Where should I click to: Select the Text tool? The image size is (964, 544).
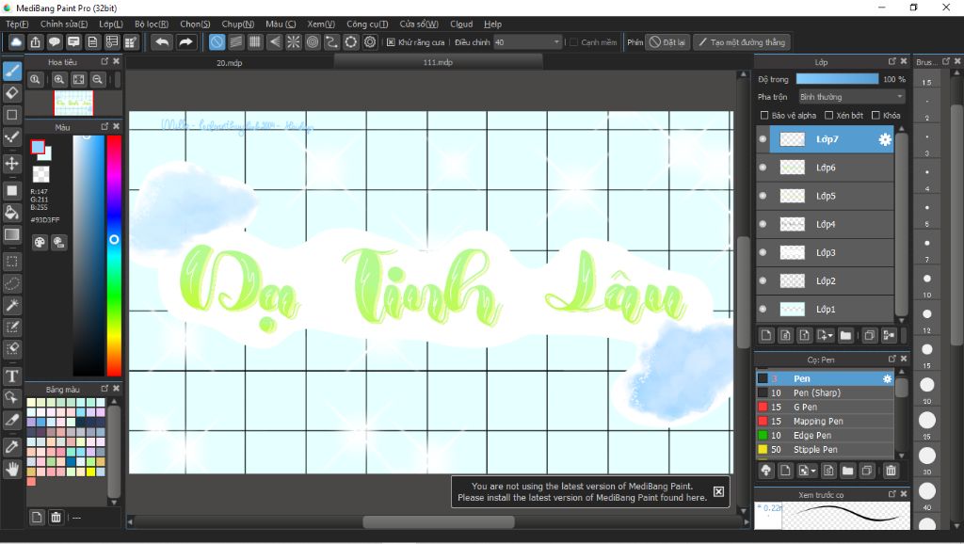click(11, 376)
